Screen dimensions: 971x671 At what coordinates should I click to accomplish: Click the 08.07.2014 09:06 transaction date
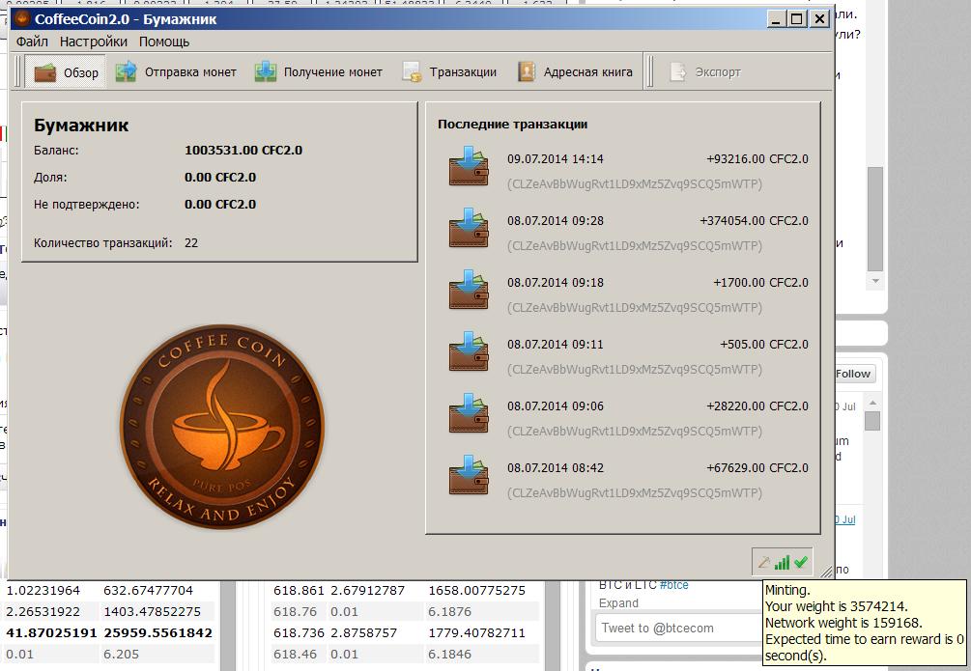click(556, 406)
